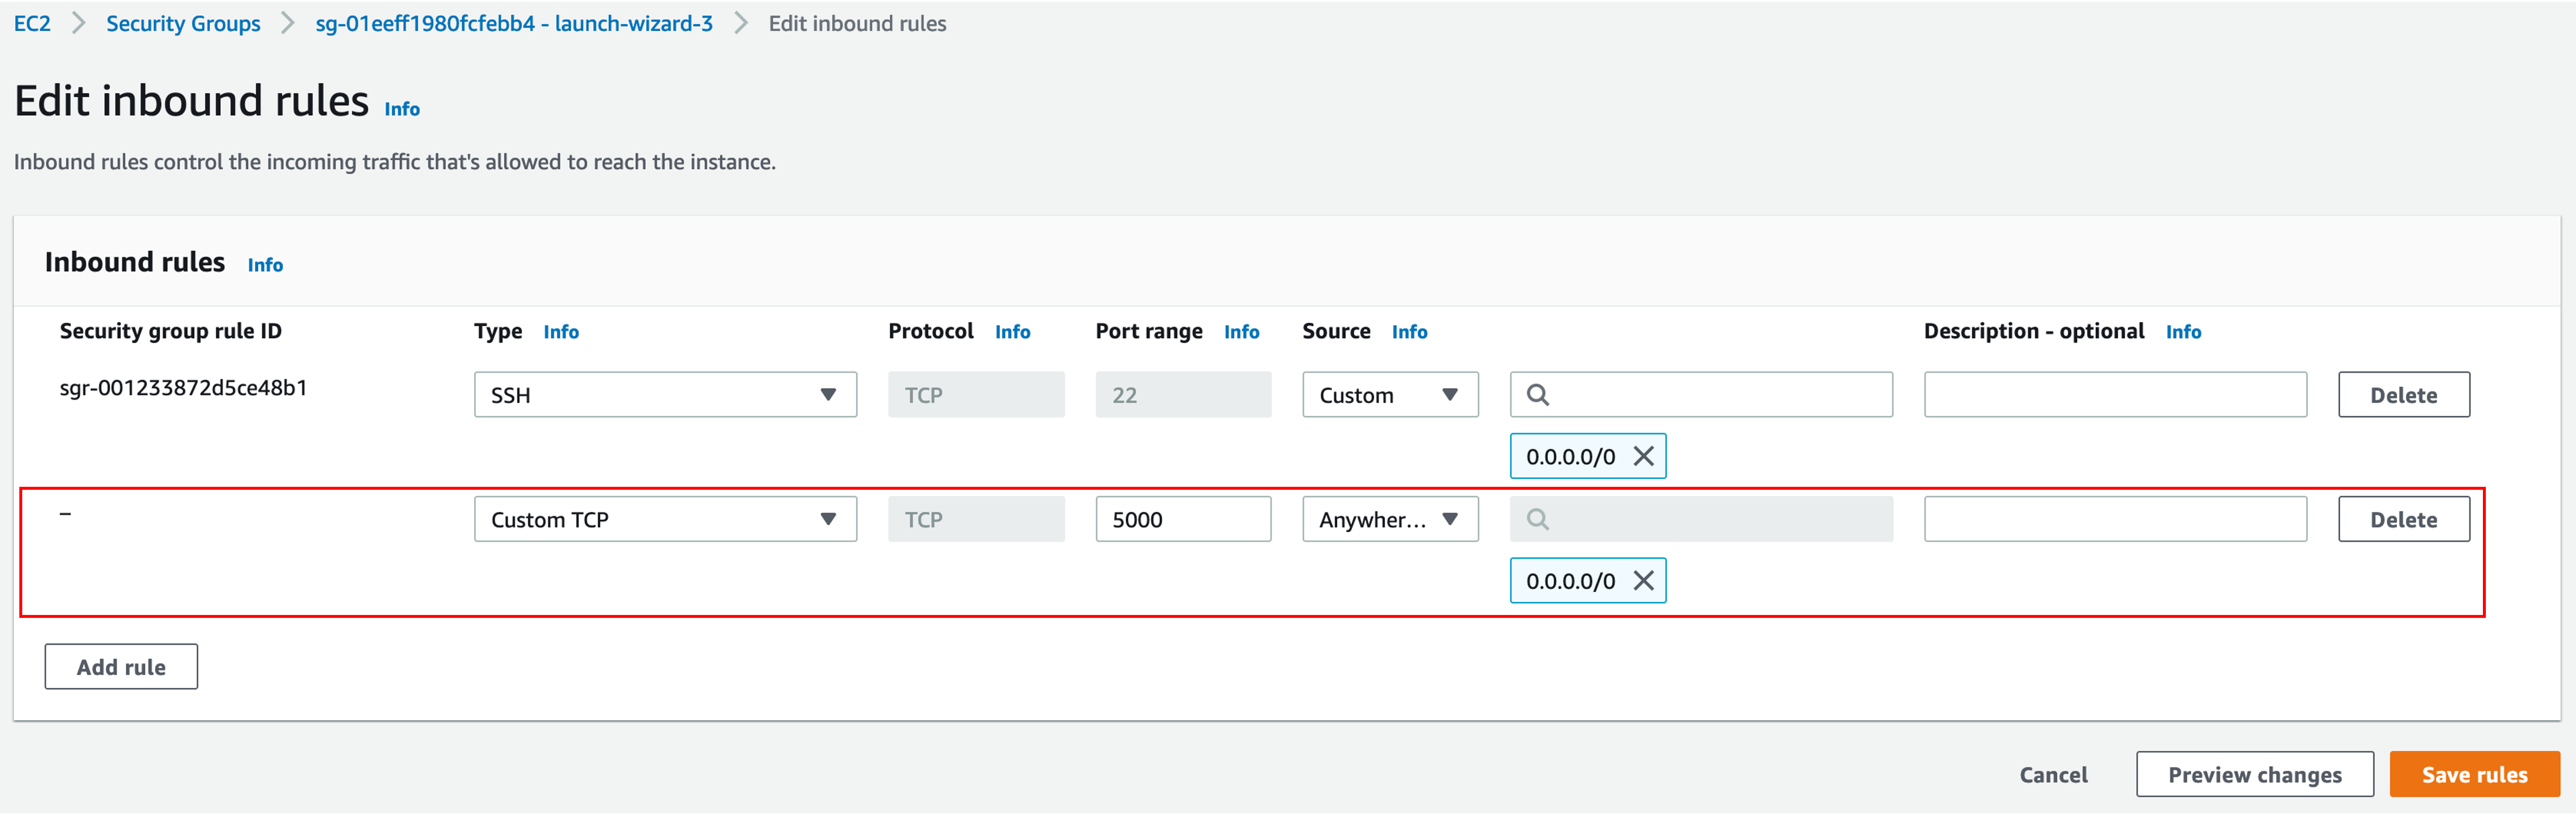Click the Info link next to the Source column
This screenshot has height=815, width=2576.
1409,332
